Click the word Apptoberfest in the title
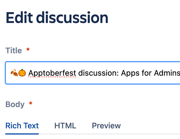 (x=52, y=73)
